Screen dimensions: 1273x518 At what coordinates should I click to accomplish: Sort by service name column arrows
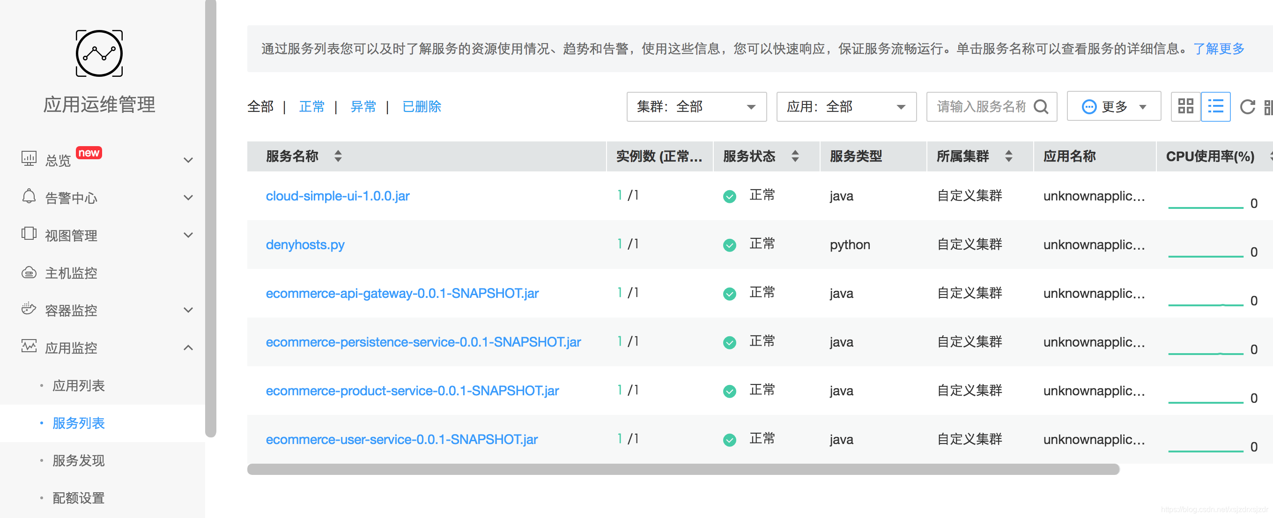pyautogui.click(x=338, y=156)
